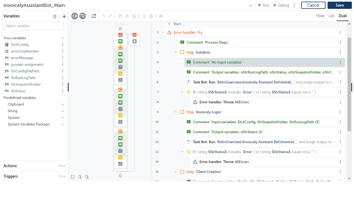Open options menu for DictConfig variable
Viewport: 354px width, 199px height.
click(63, 44)
